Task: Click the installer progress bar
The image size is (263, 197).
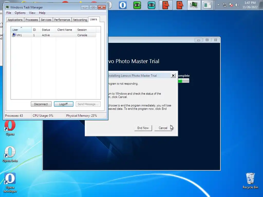Action: [x=183, y=81]
